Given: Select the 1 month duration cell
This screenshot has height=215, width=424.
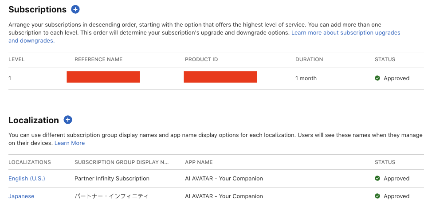Looking at the screenshot, I should coord(306,78).
